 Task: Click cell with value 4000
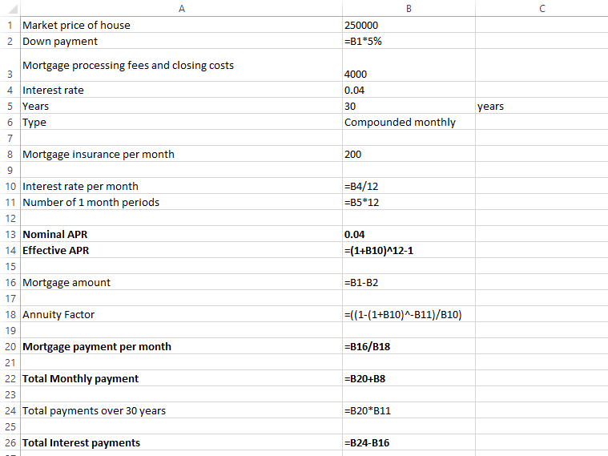click(x=409, y=65)
